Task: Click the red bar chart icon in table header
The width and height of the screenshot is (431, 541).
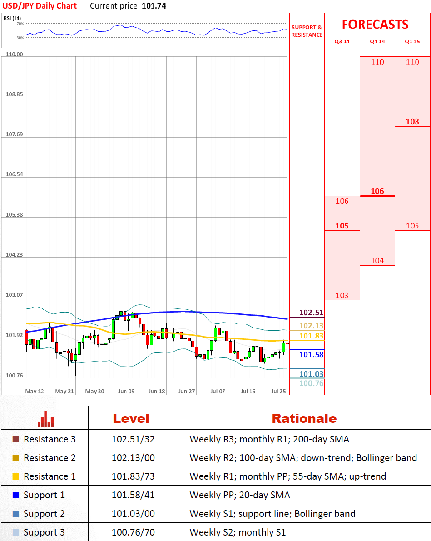Action: [45, 419]
